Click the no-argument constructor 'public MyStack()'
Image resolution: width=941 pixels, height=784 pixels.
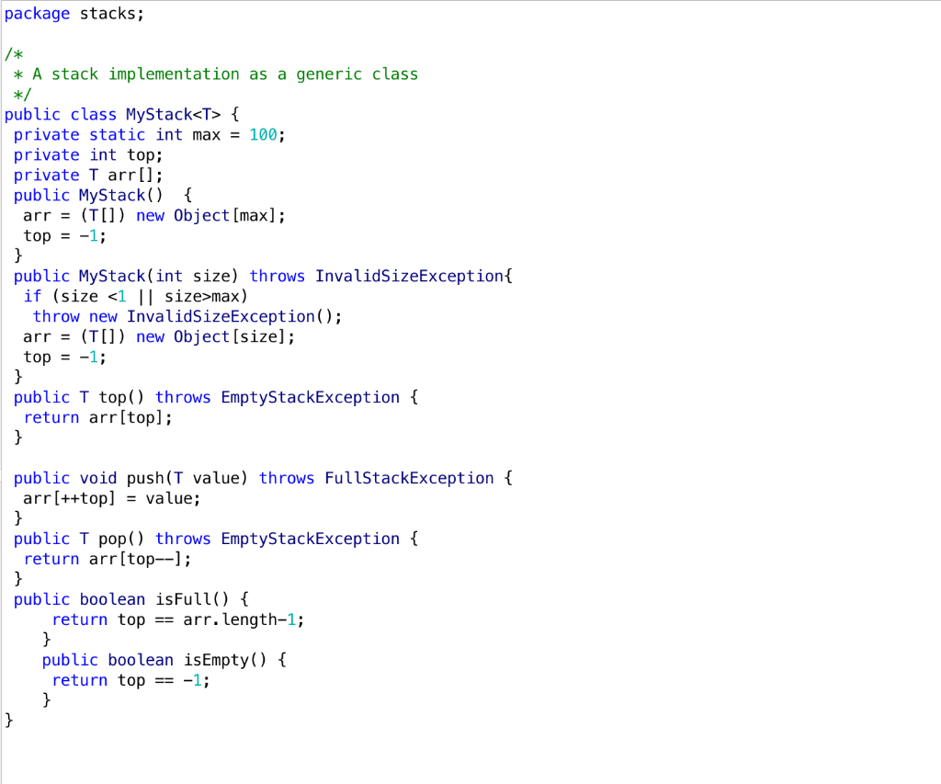(x=87, y=196)
